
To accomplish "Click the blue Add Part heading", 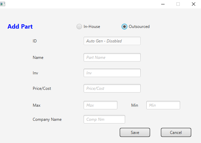I will pyautogui.click(x=20, y=27).
